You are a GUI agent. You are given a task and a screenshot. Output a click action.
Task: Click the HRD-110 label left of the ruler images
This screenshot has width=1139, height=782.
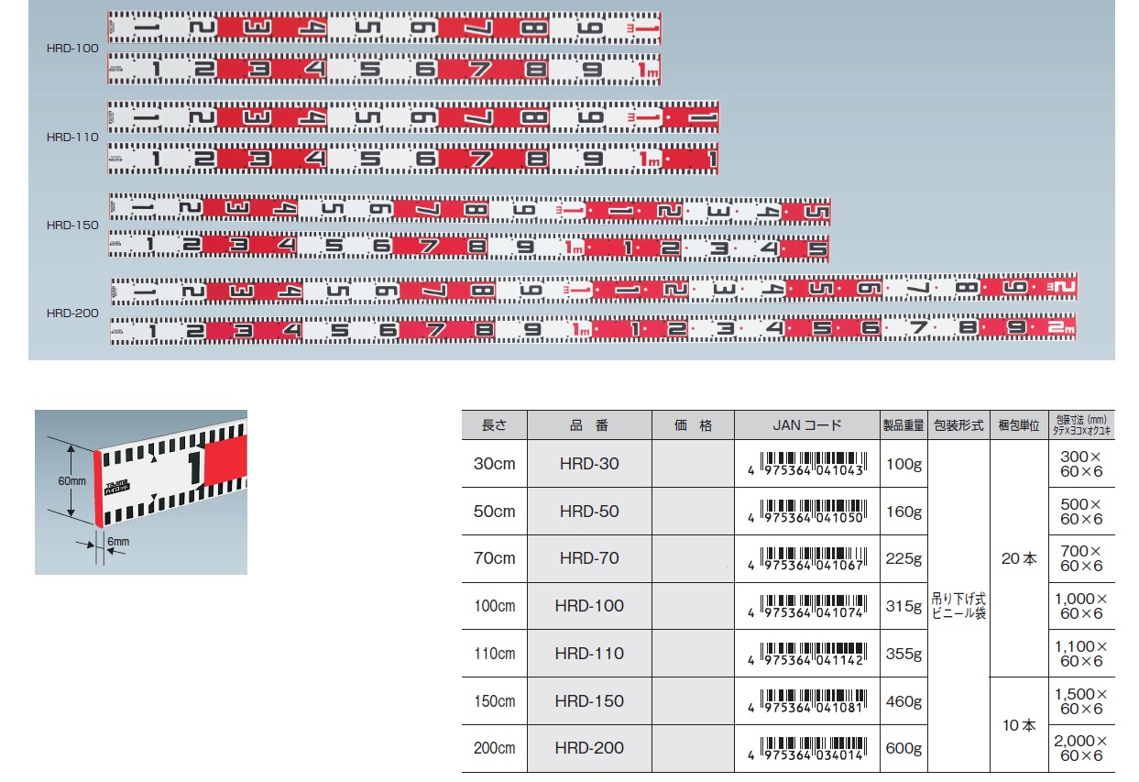[72, 136]
